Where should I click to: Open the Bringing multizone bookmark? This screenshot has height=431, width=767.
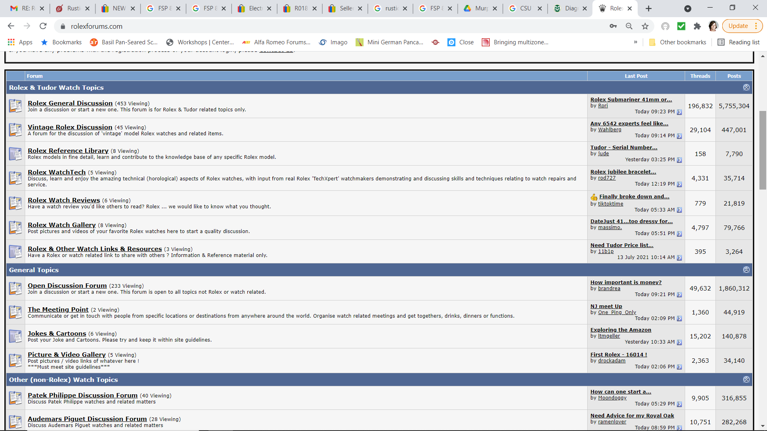coord(515,42)
